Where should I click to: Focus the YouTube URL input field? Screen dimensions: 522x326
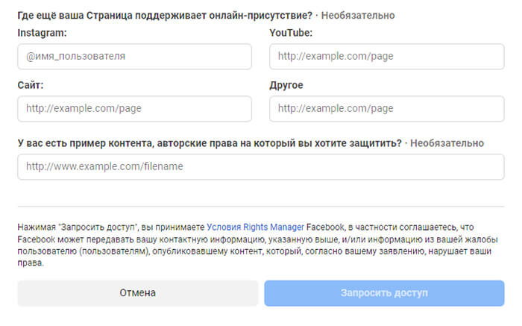[386, 56]
